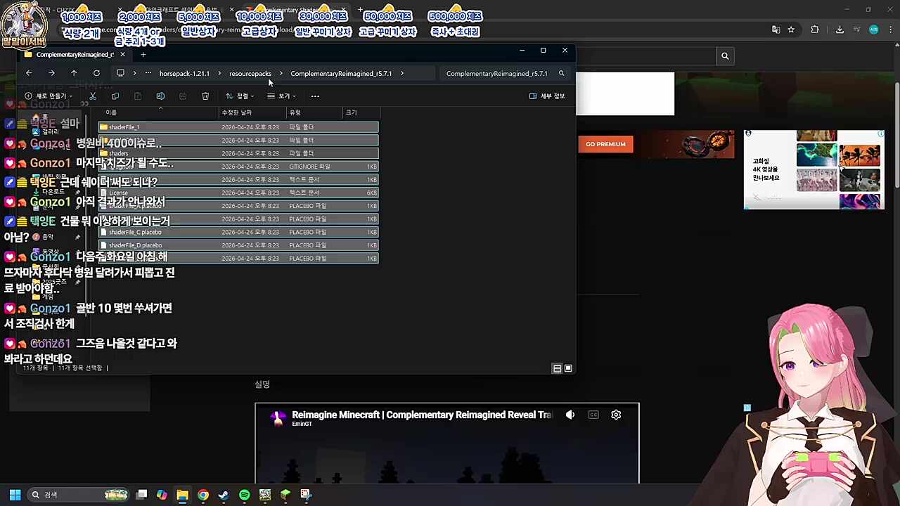Mute the video using the speaker icon
The image size is (900, 506).
click(570, 415)
